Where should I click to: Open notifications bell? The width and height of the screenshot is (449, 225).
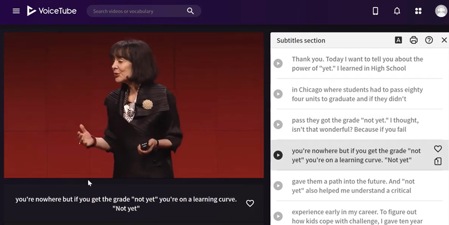point(397,11)
